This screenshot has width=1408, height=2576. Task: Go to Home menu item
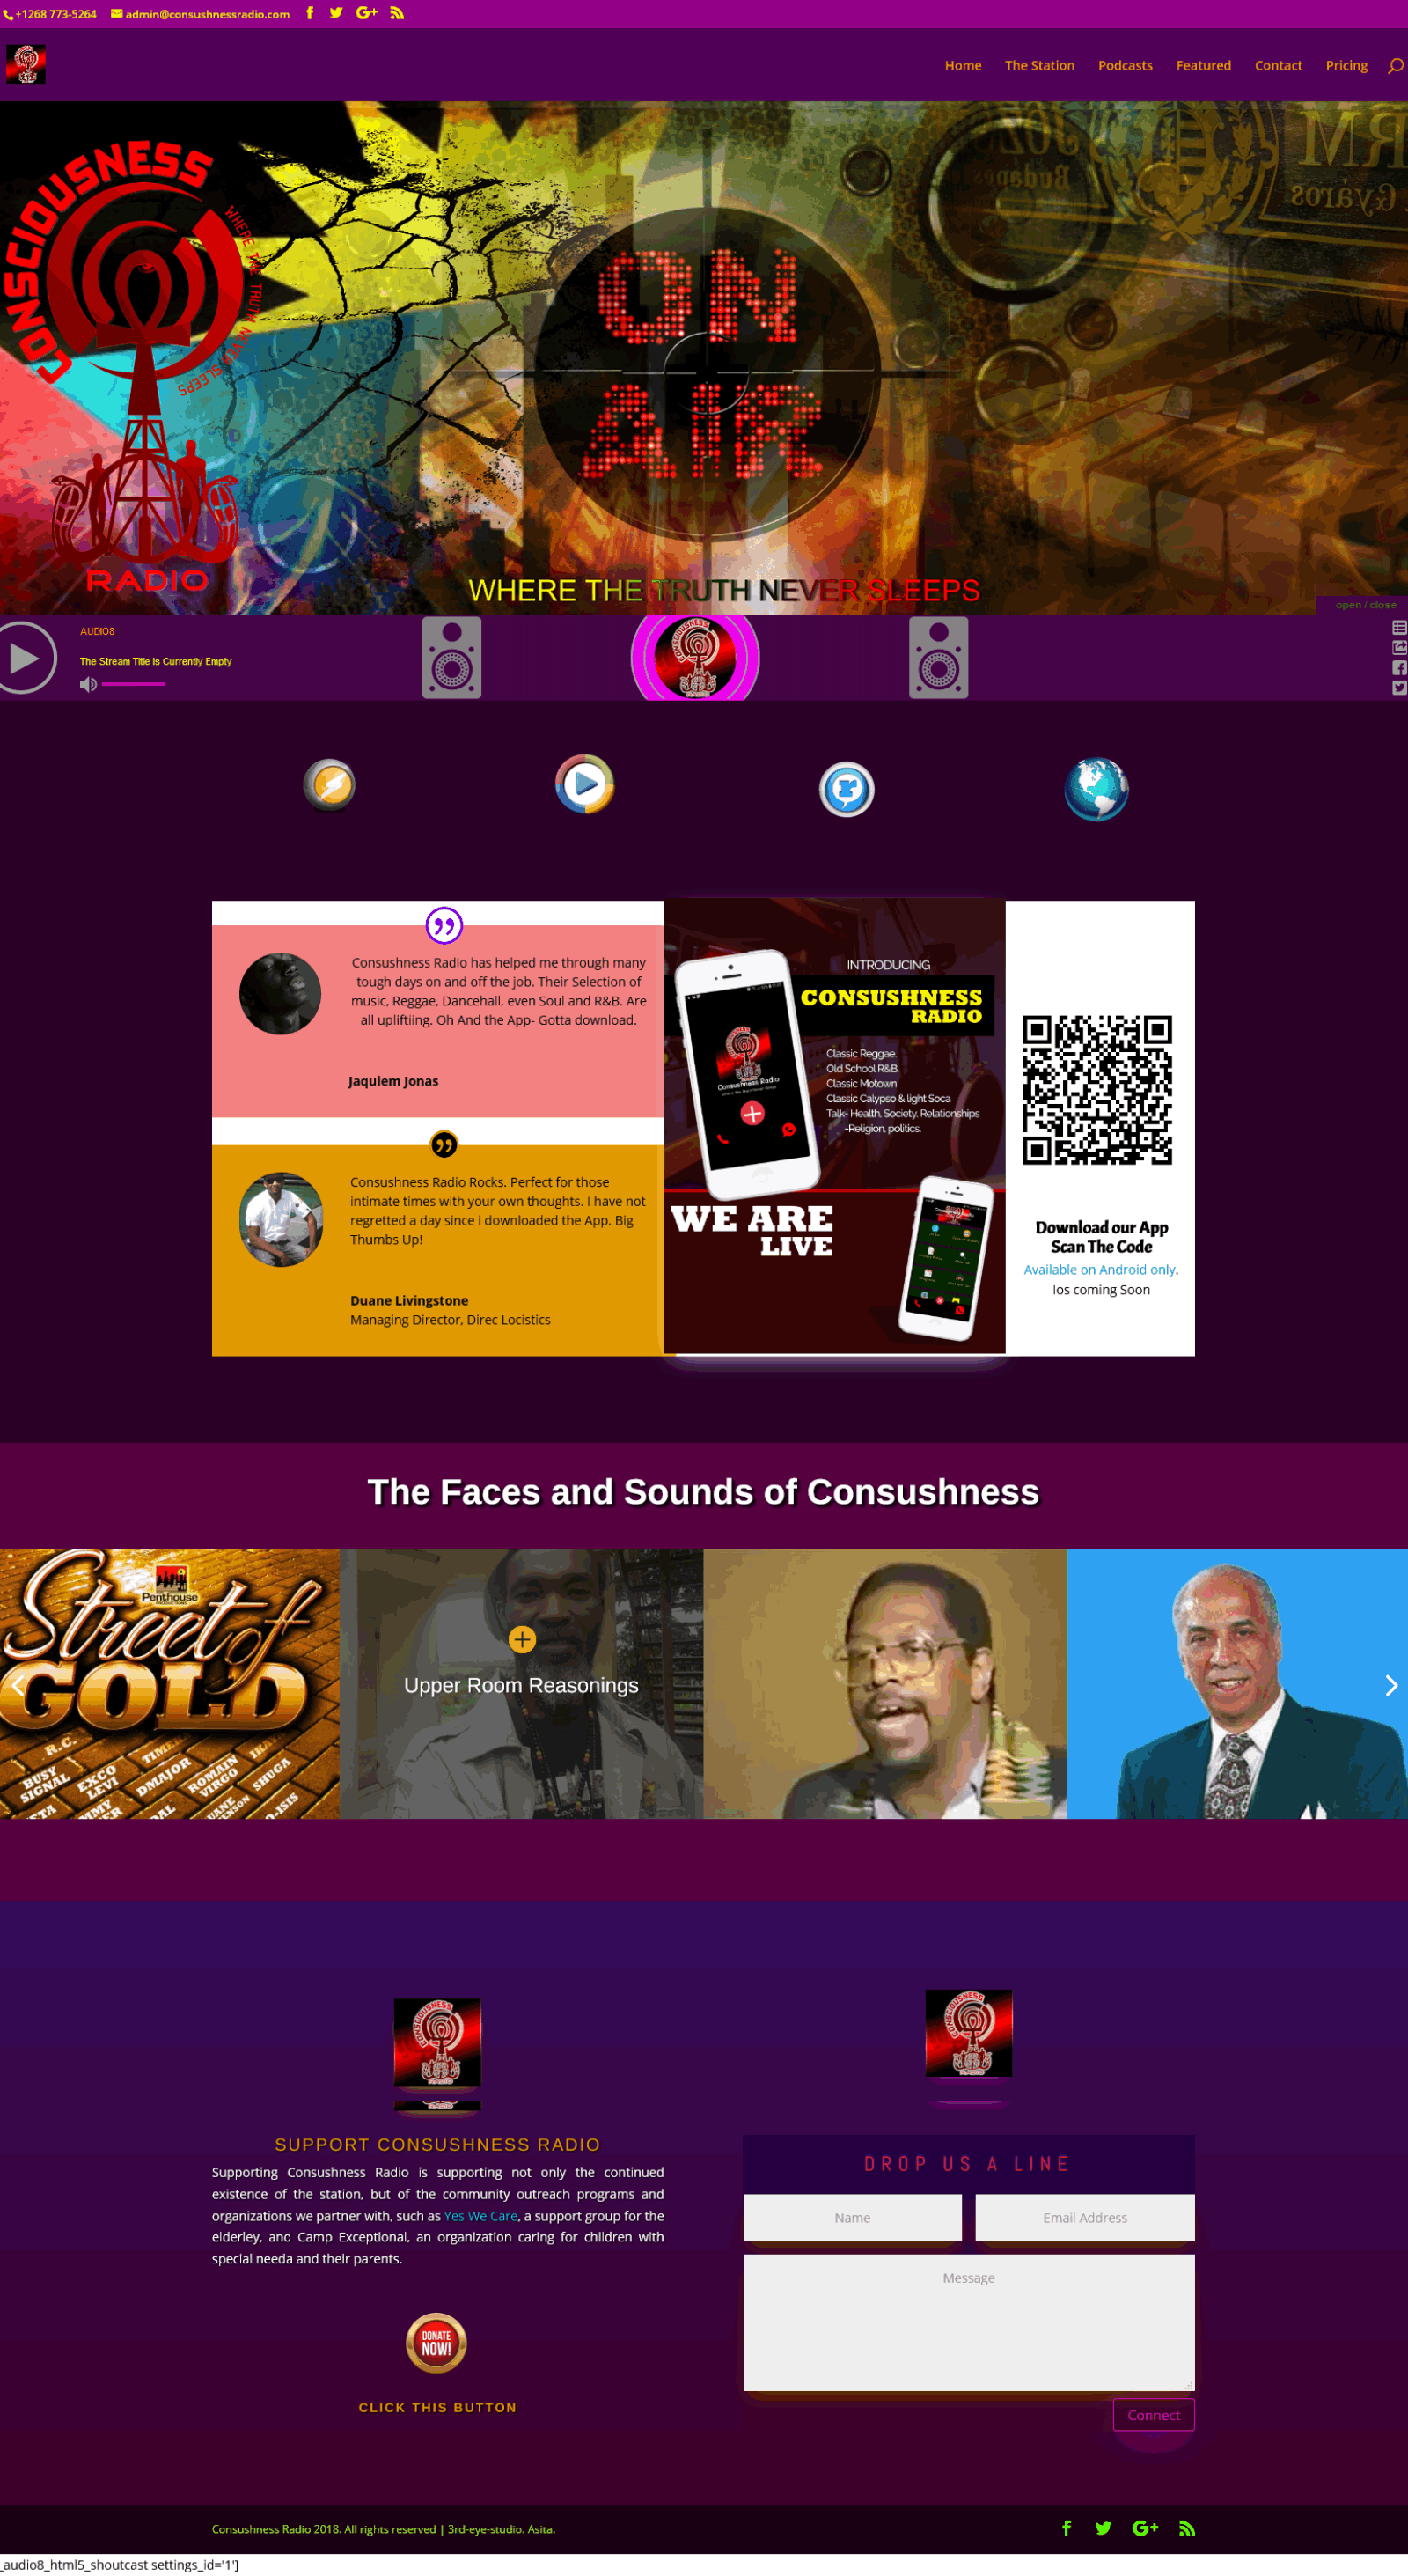click(963, 65)
